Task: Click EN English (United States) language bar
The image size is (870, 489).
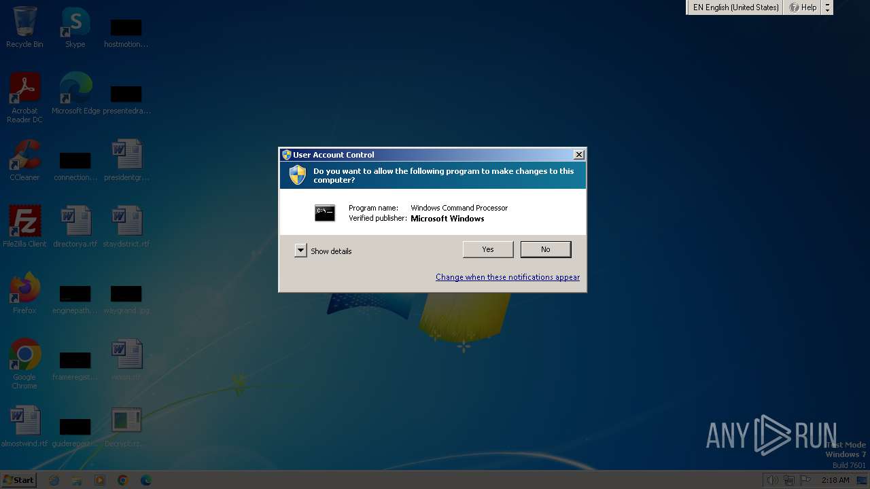Action: click(735, 7)
